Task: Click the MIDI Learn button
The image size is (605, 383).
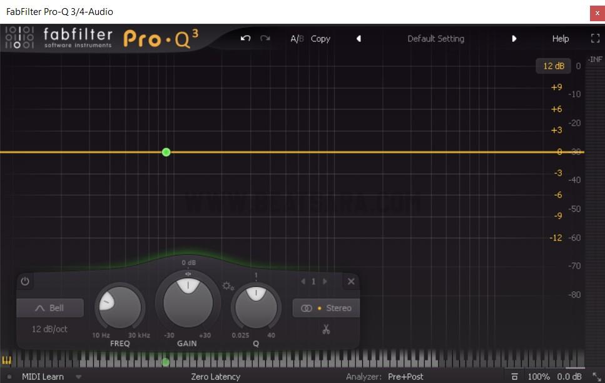Action: (43, 377)
